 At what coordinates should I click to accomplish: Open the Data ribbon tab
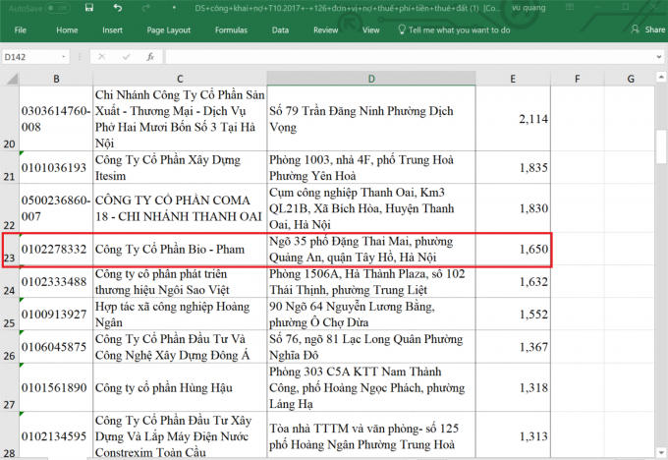pyautogui.click(x=280, y=29)
